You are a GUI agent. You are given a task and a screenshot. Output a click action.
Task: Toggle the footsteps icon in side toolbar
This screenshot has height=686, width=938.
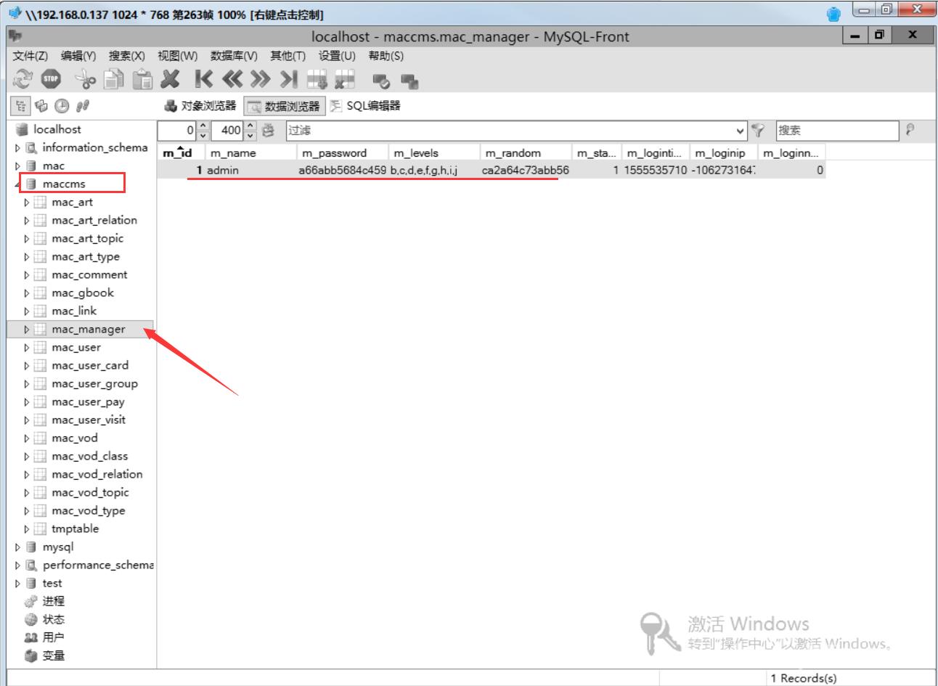[x=83, y=107]
